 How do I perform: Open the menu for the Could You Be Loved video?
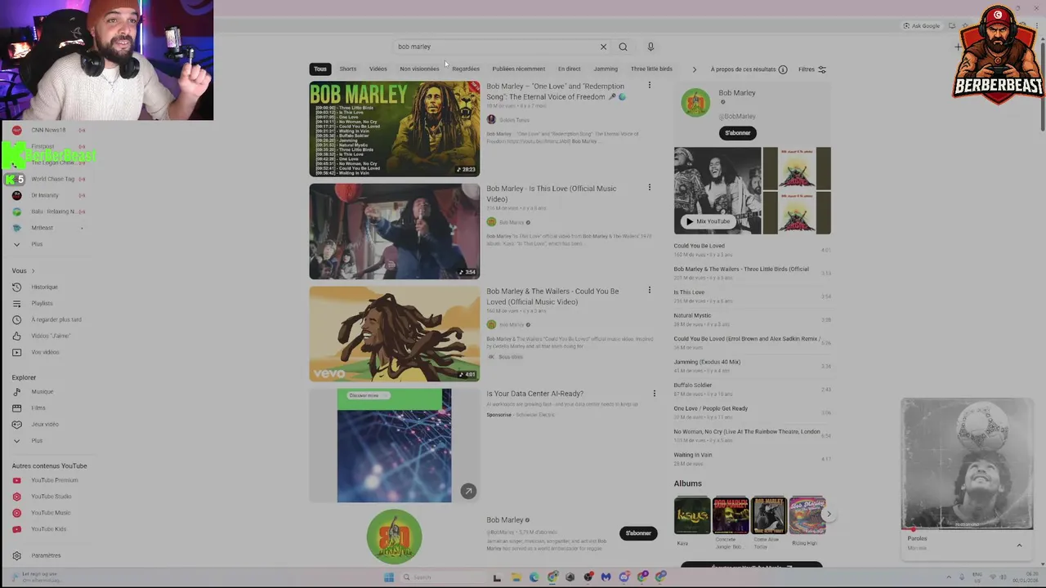click(650, 290)
